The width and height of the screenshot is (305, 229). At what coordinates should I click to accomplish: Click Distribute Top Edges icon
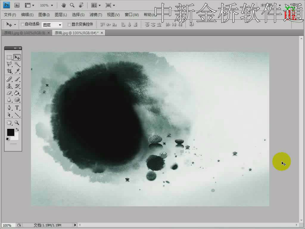(x=147, y=25)
